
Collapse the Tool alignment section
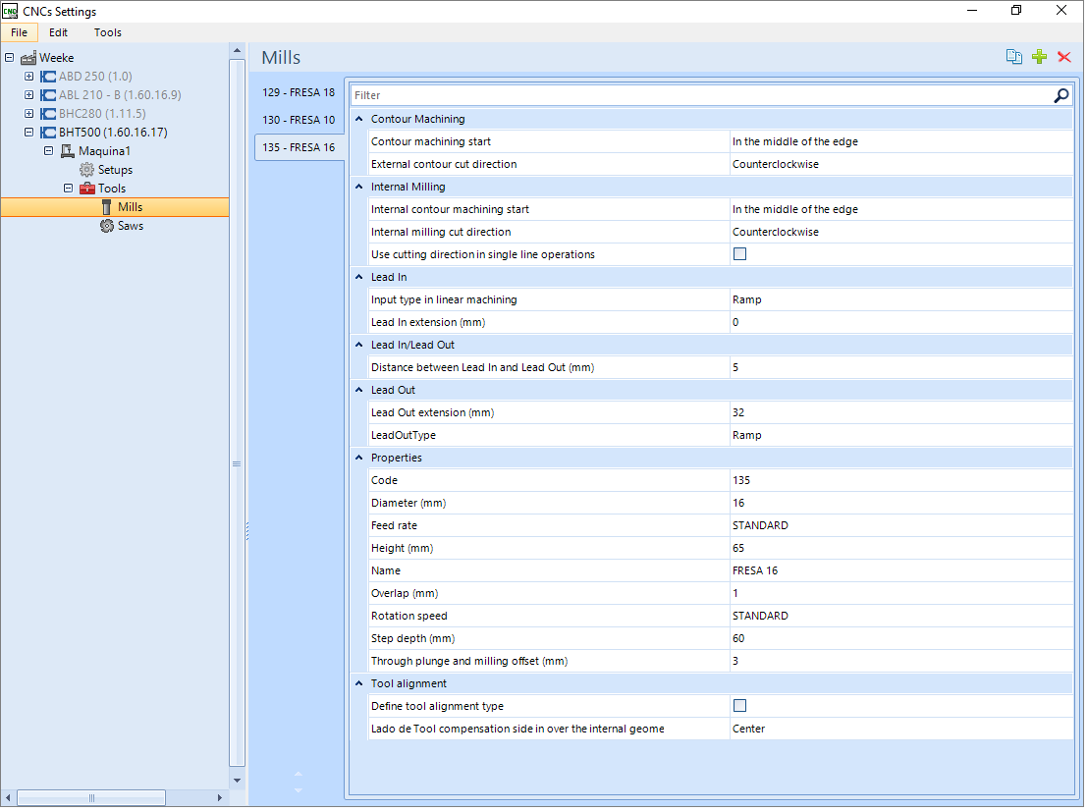coord(360,685)
